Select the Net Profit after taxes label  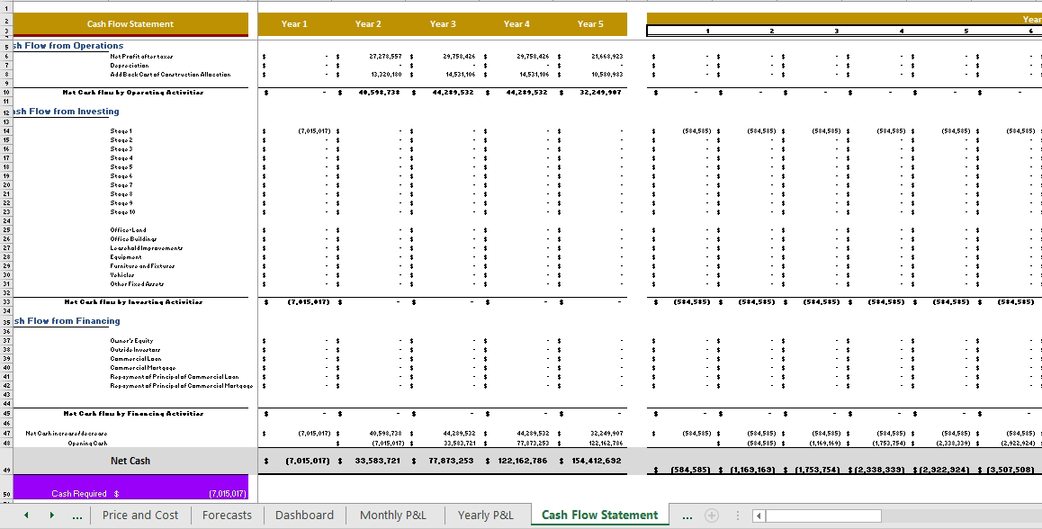pos(141,57)
